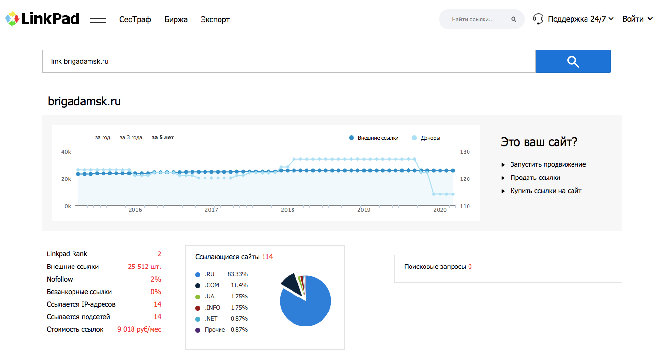Toggle the Внешние ссылки legend series
This screenshot has height=356, width=660.
pos(374,138)
